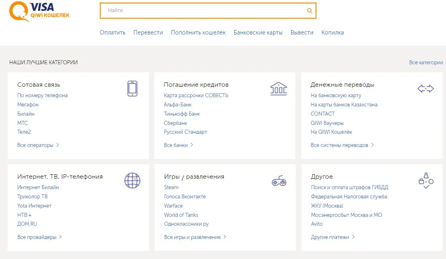This screenshot has width=446, height=259.
Task: Choose the Билайн operator
Action: 26,114
